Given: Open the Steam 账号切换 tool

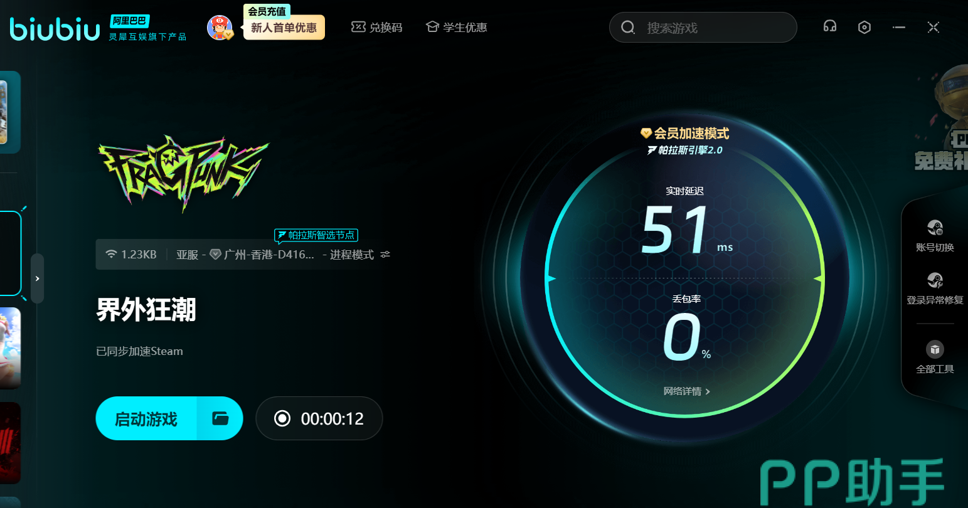Looking at the screenshot, I should coord(935,235).
